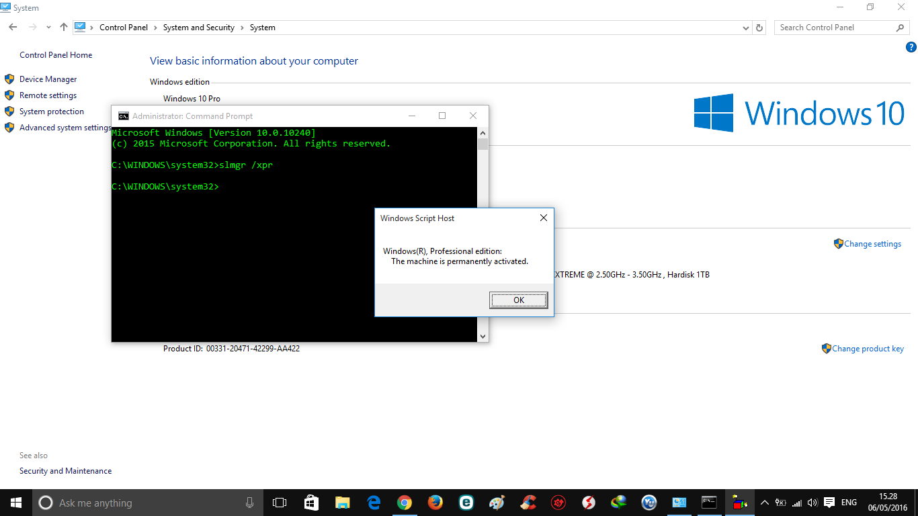Click the taskbar clock showing 15.28
The height and width of the screenshot is (516, 918).
coord(888,503)
